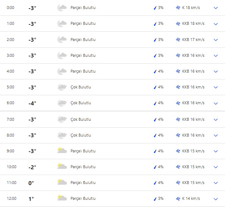225x207 pixels.
Task: Click the 'Çok Bulutlu' text at 5:00
Action: coord(81,87)
